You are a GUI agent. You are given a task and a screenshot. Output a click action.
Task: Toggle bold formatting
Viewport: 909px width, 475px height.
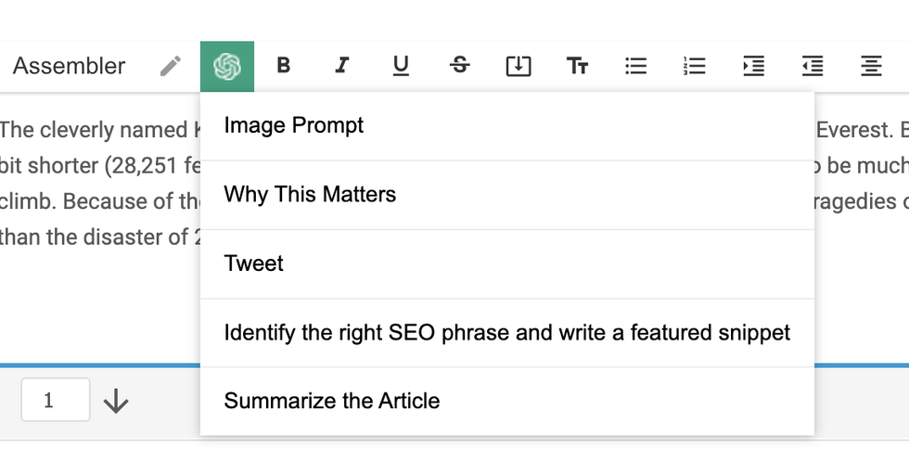pyautogui.click(x=284, y=66)
